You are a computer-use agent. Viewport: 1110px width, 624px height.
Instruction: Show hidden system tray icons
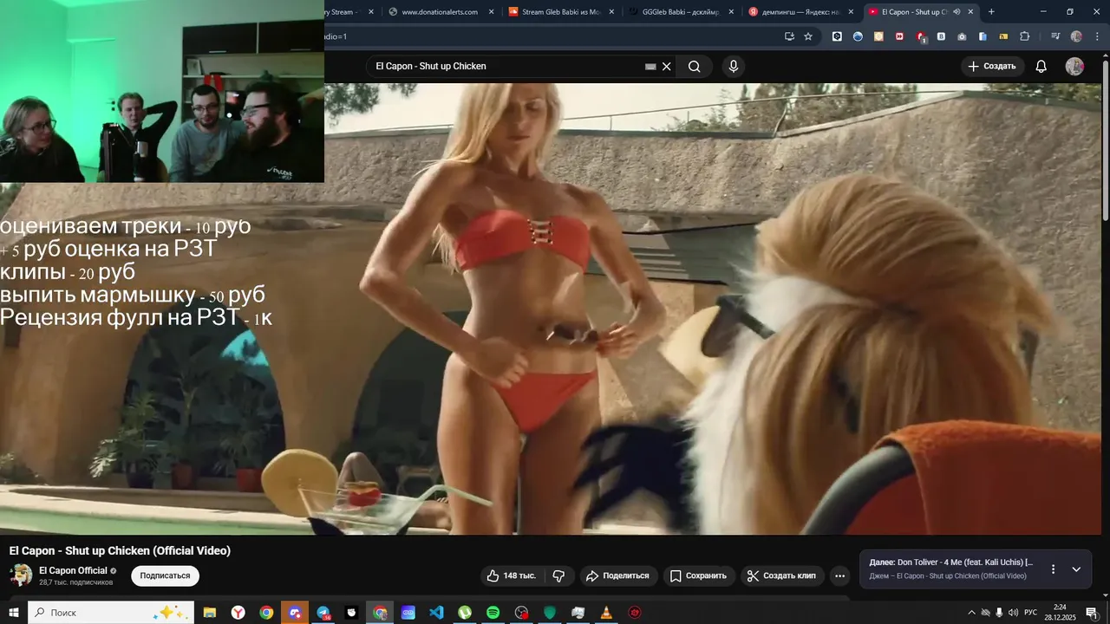[971, 613]
